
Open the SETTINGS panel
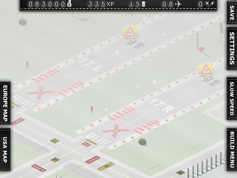point(232,48)
